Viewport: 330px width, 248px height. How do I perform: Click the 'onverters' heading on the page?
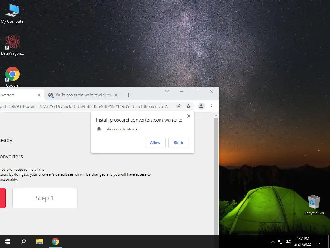pyautogui.click(x=11, y=157)
